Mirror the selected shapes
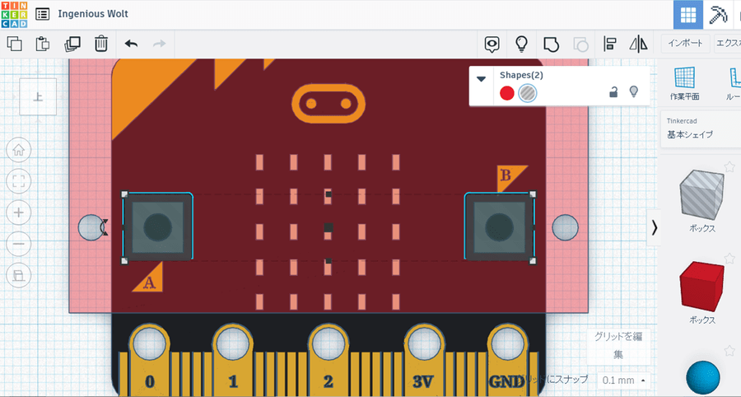The image size is (741, 397). [x=638, y=44]
